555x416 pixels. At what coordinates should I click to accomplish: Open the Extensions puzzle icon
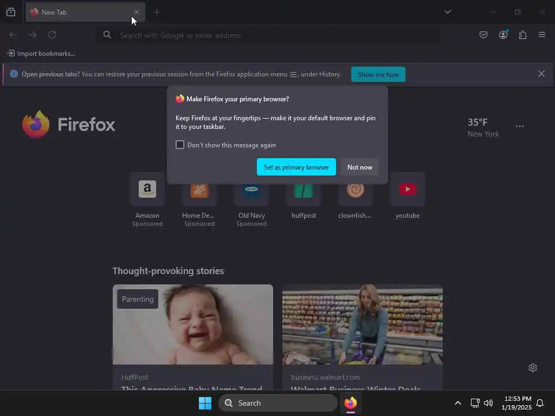(x=523, y=35)
